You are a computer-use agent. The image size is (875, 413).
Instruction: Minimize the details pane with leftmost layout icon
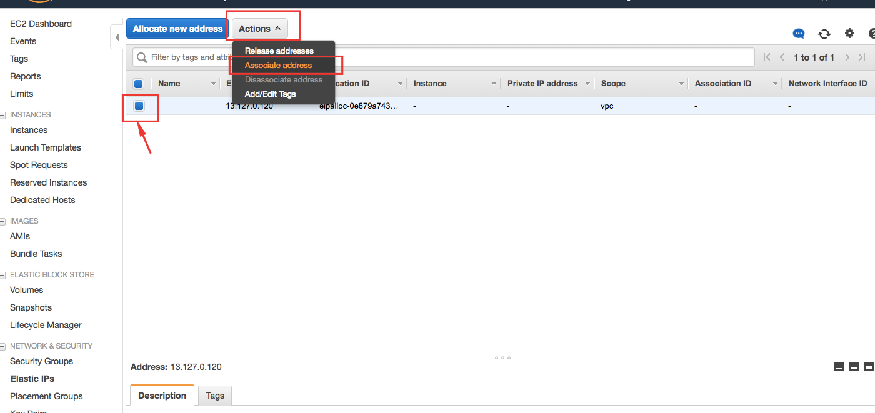coord(839,366)
